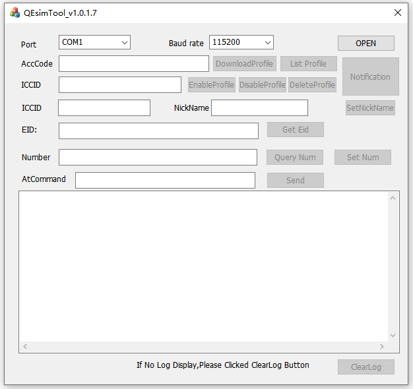Screen dimensions: 413x389
Task: Click the DownloadProfile button
Action: point(244,64)
